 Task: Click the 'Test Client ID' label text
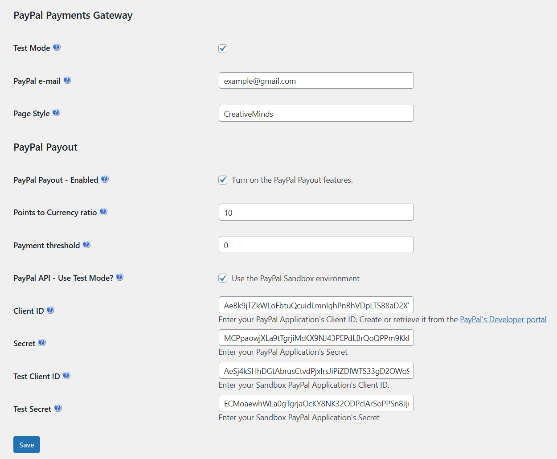coord(37,377)
